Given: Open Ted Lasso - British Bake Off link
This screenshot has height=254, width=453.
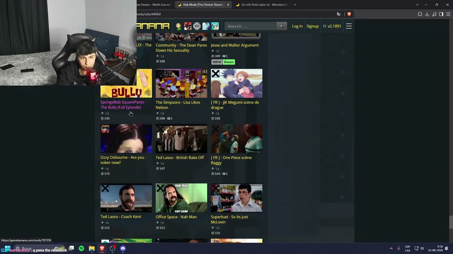Looking at the screenshot, I should [180, 157].
